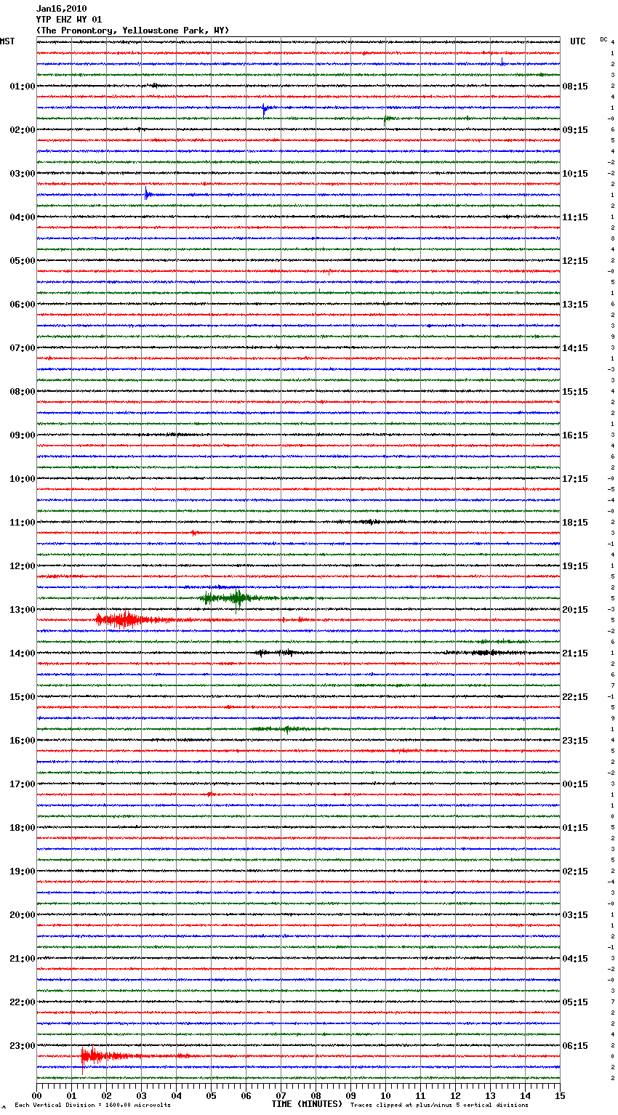
Task: Click the 00:15 UTC time label
Action: [x=575, y=784]
